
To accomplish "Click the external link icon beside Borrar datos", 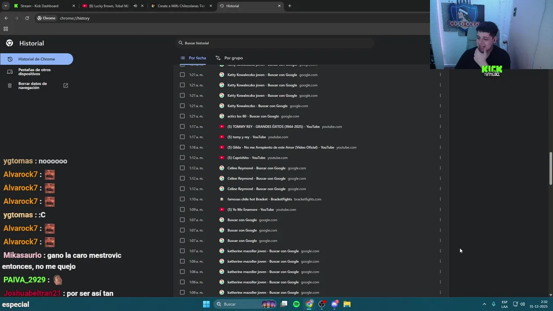I will coord(66,86).
